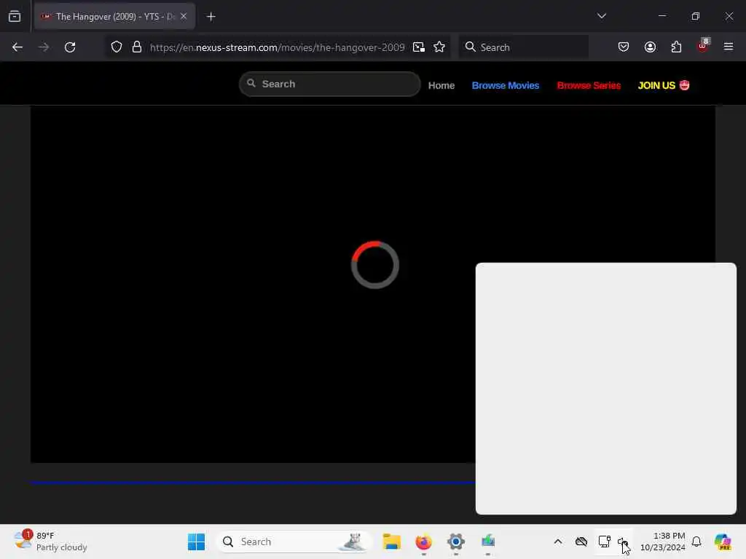Viewport: 746px width, 559px height.
Task: Open the rightmost pinned app next to the Settings gear
Action: [487, 542]
